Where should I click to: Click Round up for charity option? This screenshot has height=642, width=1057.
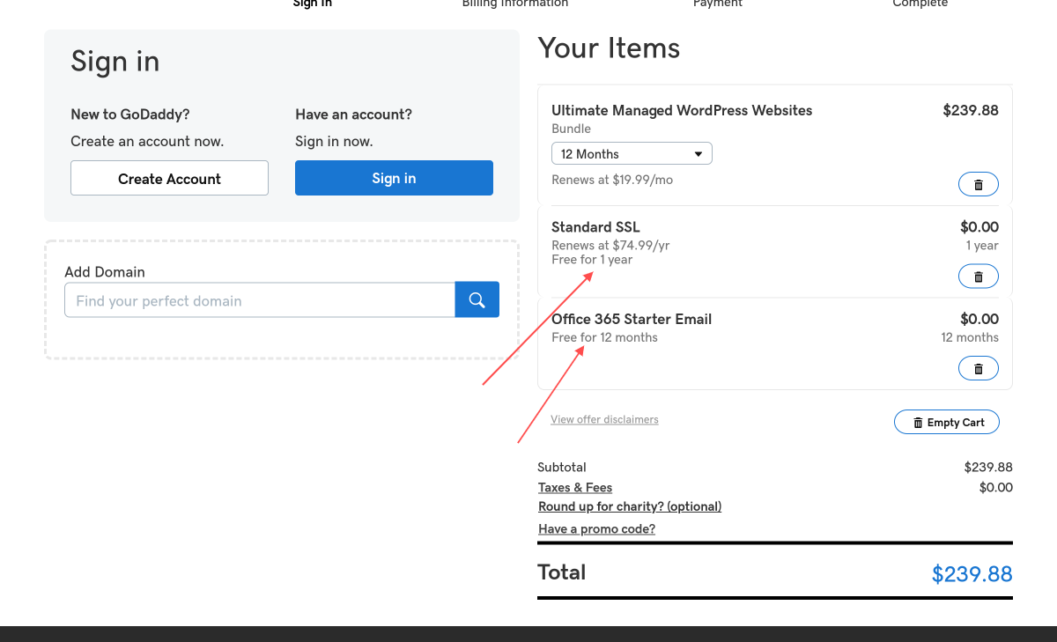[630, 506]
